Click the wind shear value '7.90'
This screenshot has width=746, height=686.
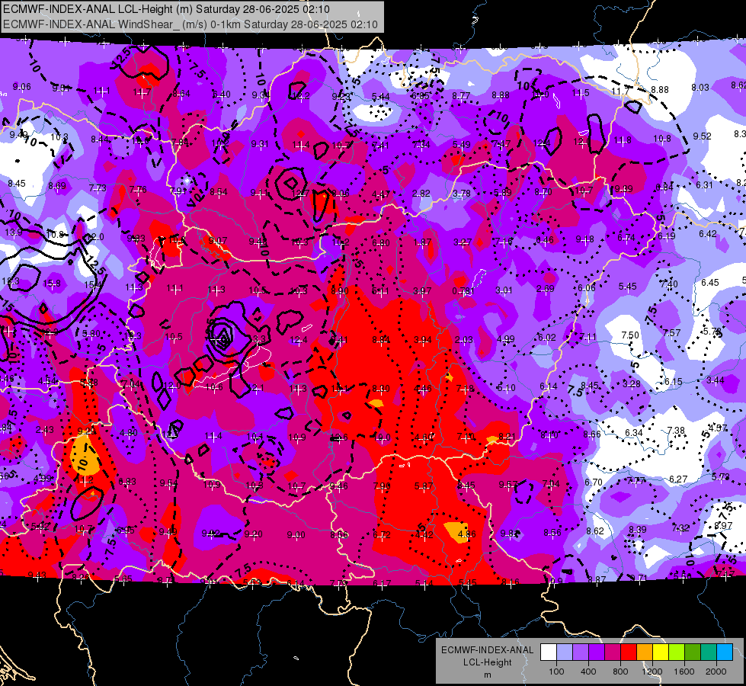pos(382,486)
